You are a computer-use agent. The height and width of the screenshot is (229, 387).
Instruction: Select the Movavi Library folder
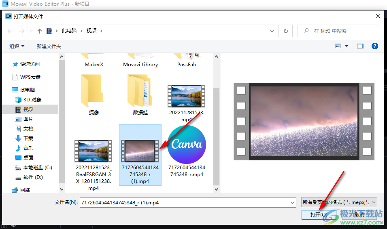[x=140, y=60]
